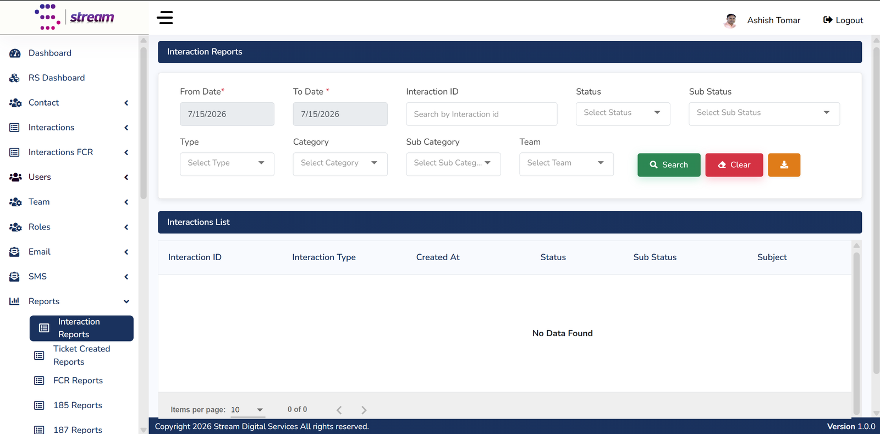Viewport: 880px width, 434px height.
Task: Click the orange download export icon button
Action: coord(784,165)
